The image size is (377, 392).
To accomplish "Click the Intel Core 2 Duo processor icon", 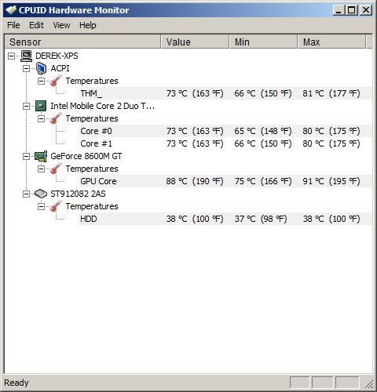I will (x=41, y=106).
